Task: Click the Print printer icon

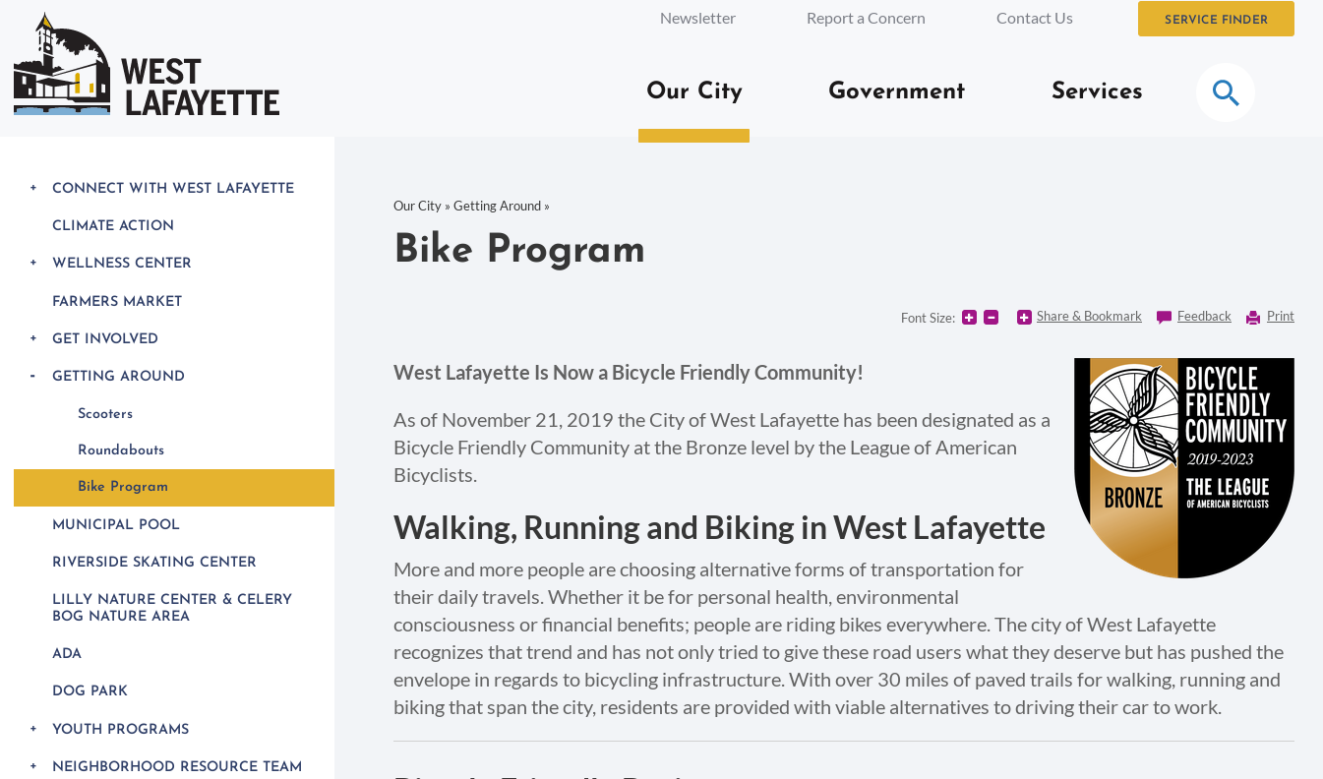Action: [x=1253, y=318]
